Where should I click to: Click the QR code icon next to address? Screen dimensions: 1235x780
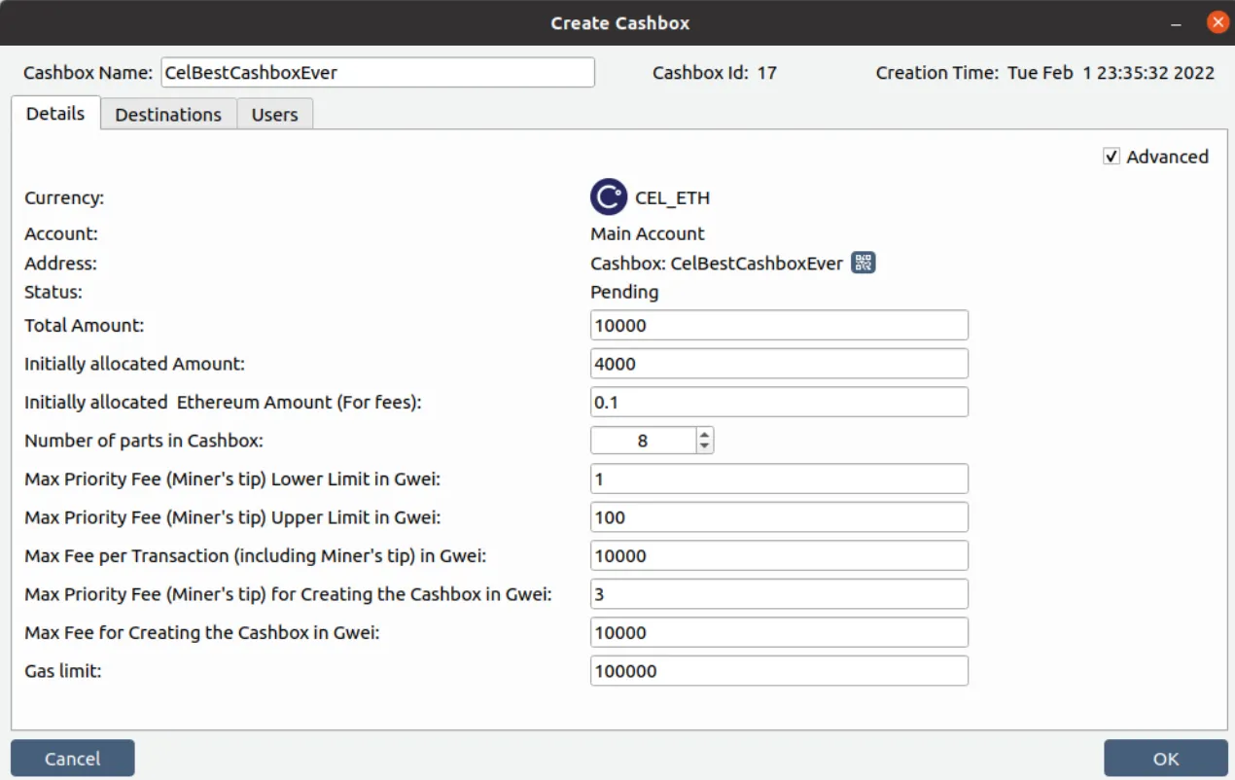(x=864, y=263)
